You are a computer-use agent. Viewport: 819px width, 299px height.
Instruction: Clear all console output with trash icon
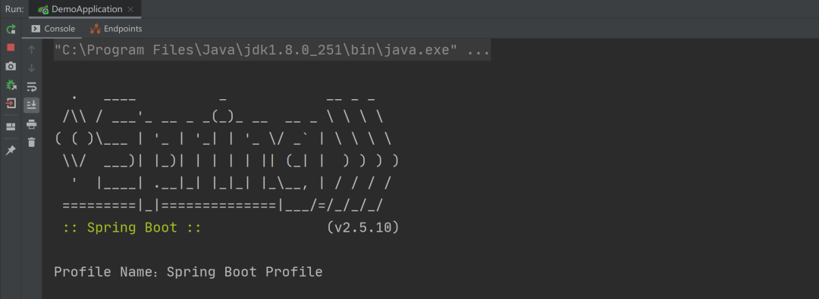tap(31, 142)
